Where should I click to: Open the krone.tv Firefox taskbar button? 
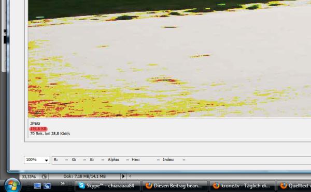point(242,186)
